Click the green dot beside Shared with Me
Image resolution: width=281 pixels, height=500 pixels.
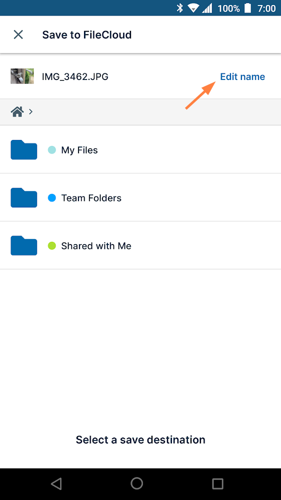[x=51, y=246]
